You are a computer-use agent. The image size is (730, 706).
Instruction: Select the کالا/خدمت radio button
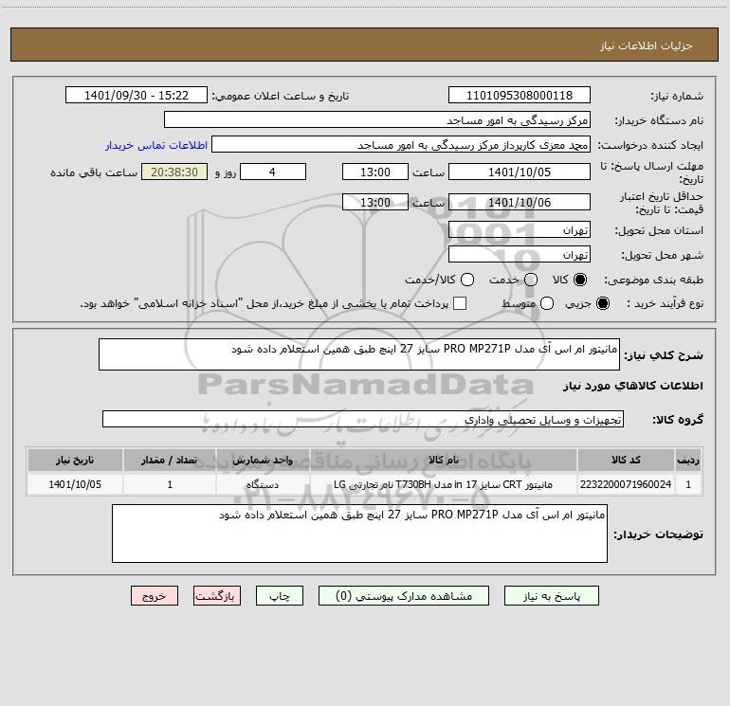(x=467, y=280)
